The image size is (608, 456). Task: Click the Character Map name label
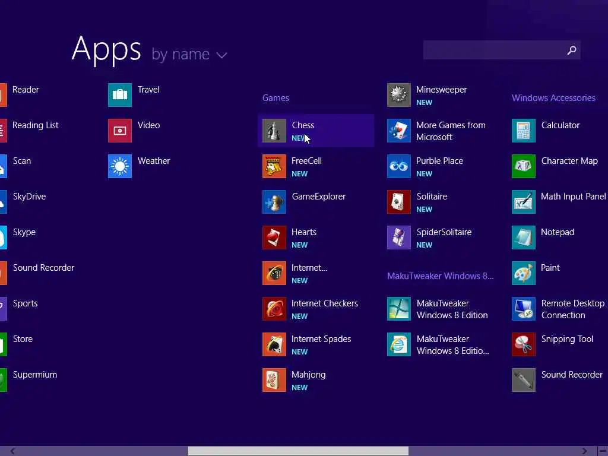pyautogui.click(x=569, y=161)
